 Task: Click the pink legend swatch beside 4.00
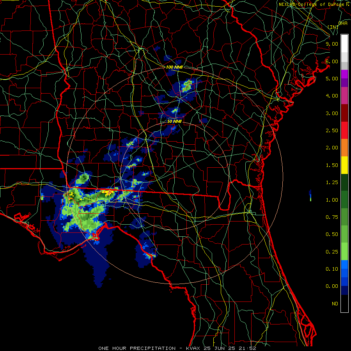(x=344, y=96)
